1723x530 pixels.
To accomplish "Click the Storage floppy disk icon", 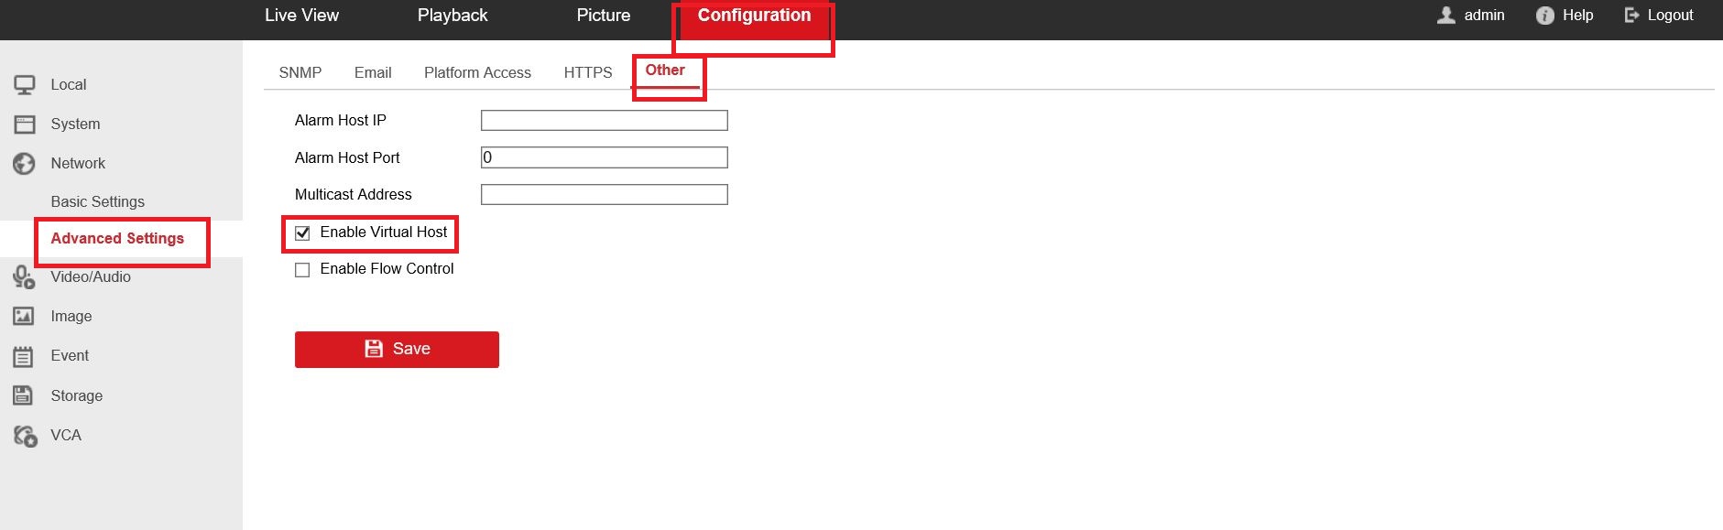I will pyautogui.click(x=24, y=395).
